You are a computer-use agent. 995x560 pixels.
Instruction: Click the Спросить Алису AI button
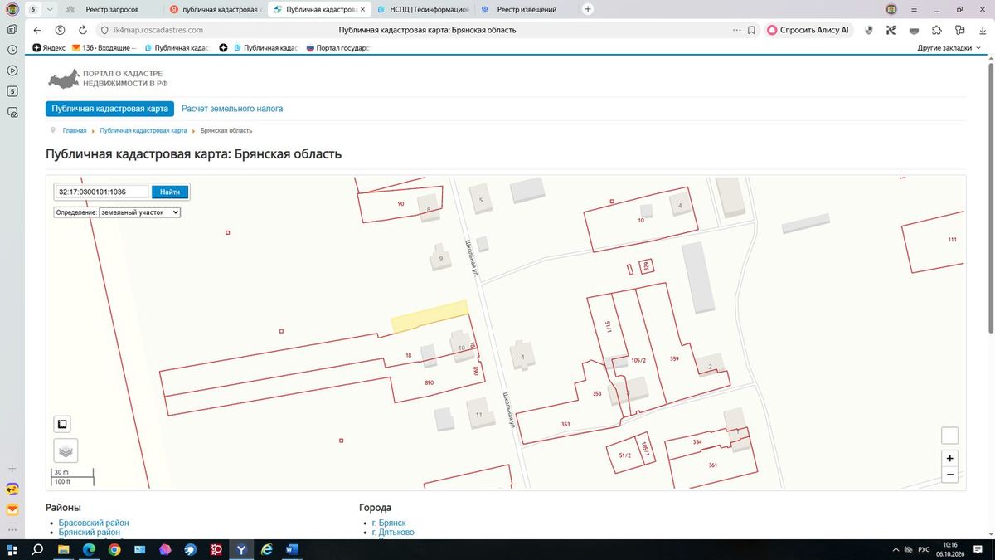[807, 30]
